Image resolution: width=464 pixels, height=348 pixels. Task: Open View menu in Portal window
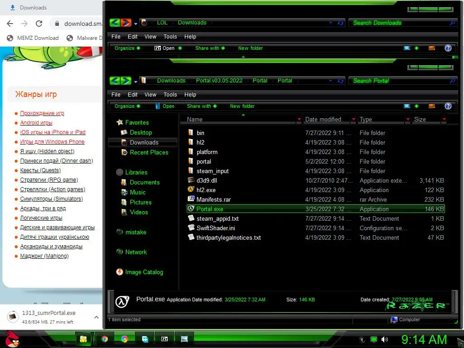point(150,95)
